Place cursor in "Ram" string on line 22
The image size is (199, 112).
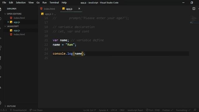click(x=70, y=45)
